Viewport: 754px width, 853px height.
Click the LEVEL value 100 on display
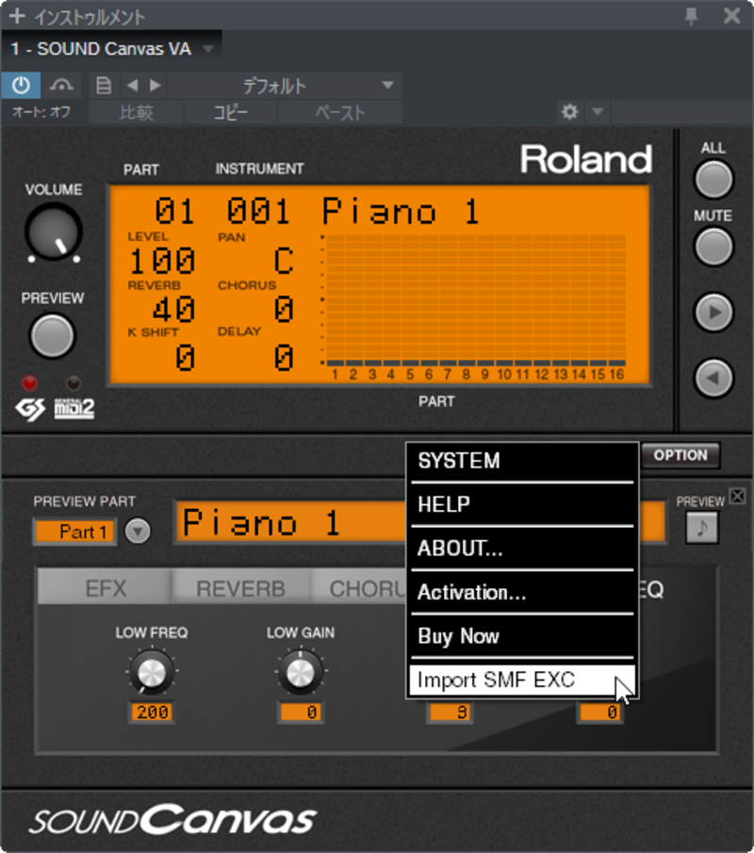pos(162,260)
